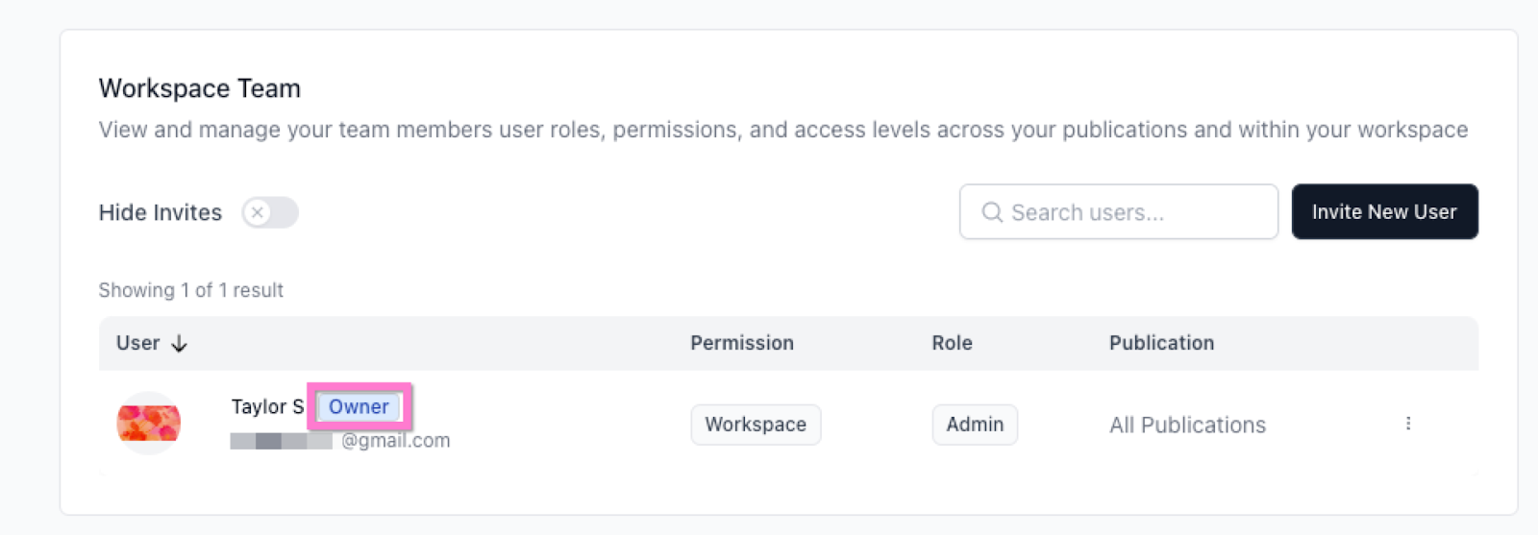Click the Role column header
The height and width of the screenshot is (535, 1538).
(952, 344)
